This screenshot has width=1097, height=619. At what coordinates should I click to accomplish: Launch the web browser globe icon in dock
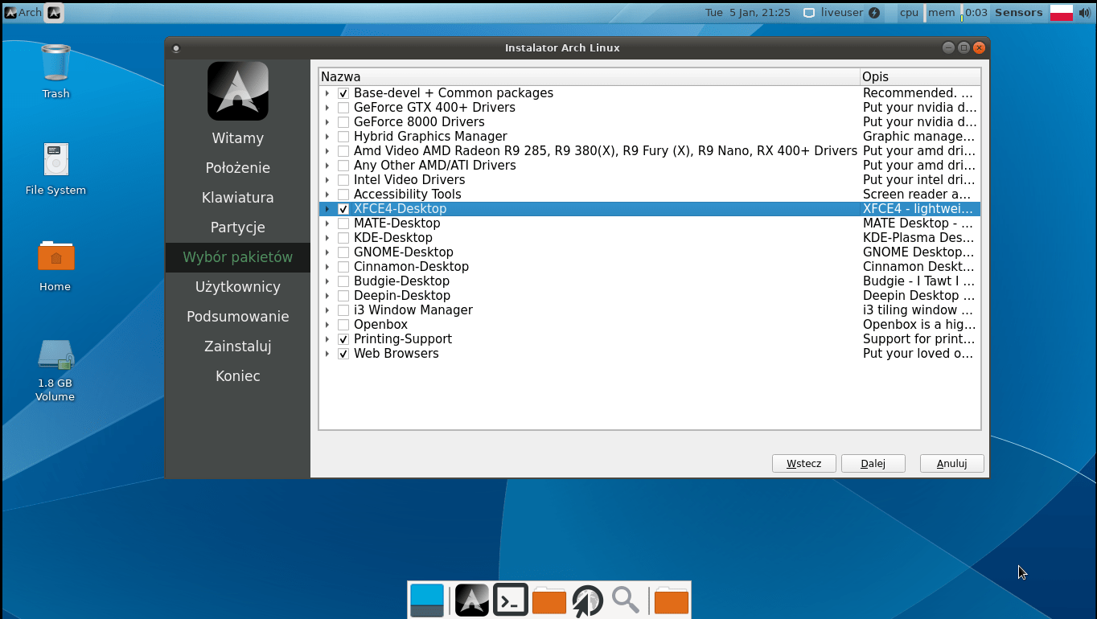click(588, 601)
